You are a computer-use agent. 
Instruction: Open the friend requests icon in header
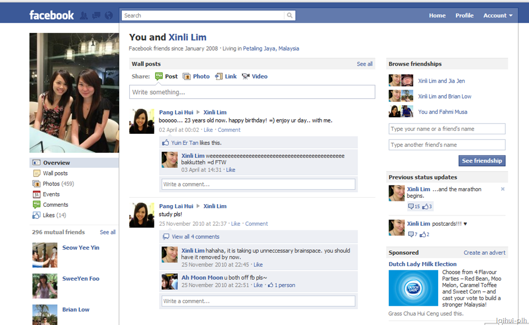84,16
